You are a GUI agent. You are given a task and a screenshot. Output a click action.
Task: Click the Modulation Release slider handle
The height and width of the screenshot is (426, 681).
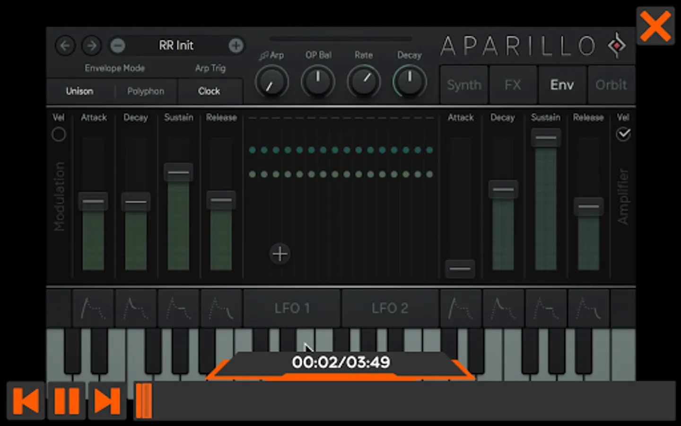(221, 200)
